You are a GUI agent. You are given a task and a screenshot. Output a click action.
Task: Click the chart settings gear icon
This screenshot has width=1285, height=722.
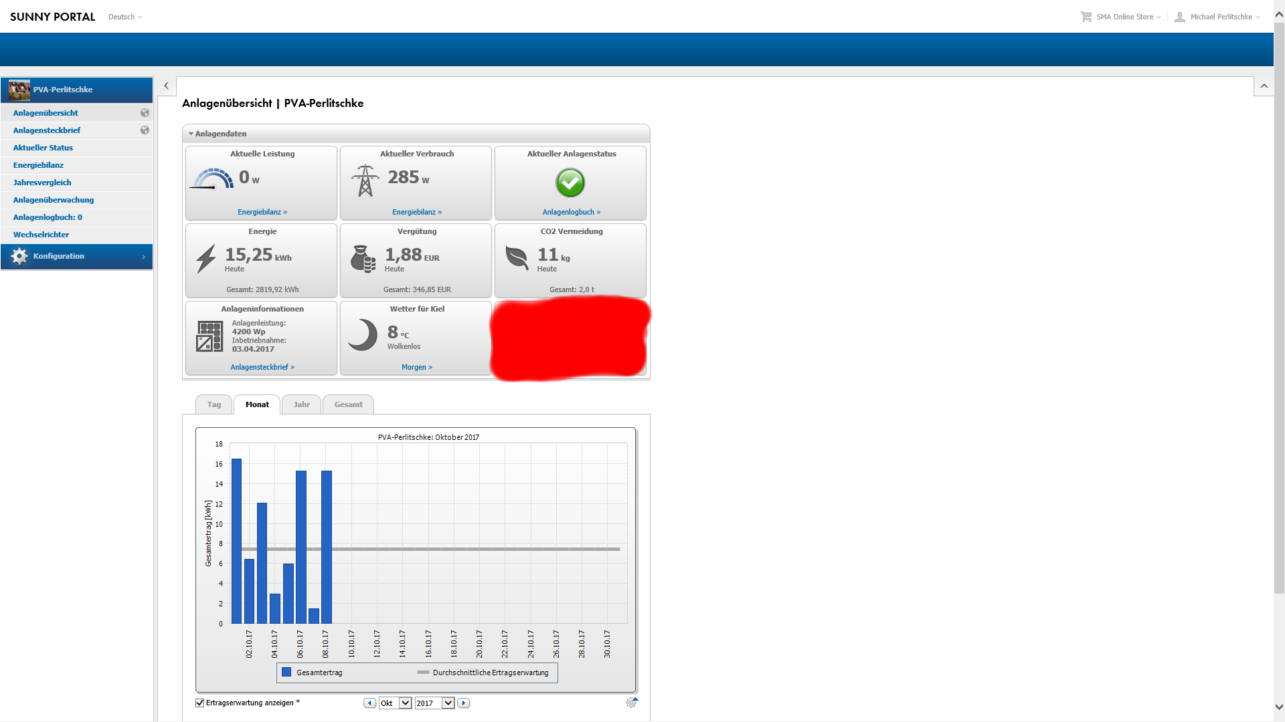[x=631, y=703]
